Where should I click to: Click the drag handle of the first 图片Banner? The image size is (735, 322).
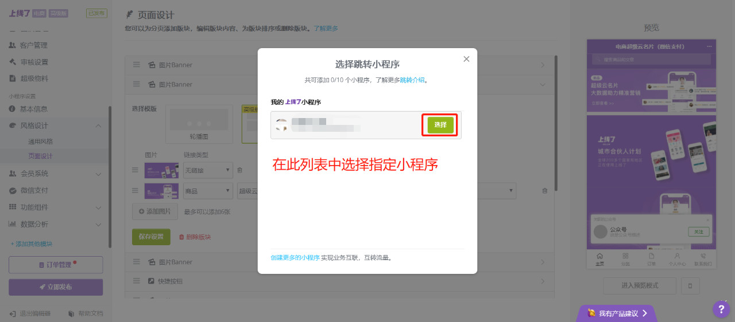click(x=137, y=65)
